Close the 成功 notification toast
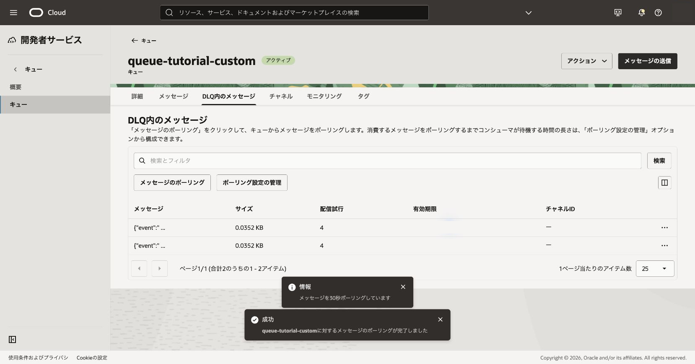 click(440, 320)
